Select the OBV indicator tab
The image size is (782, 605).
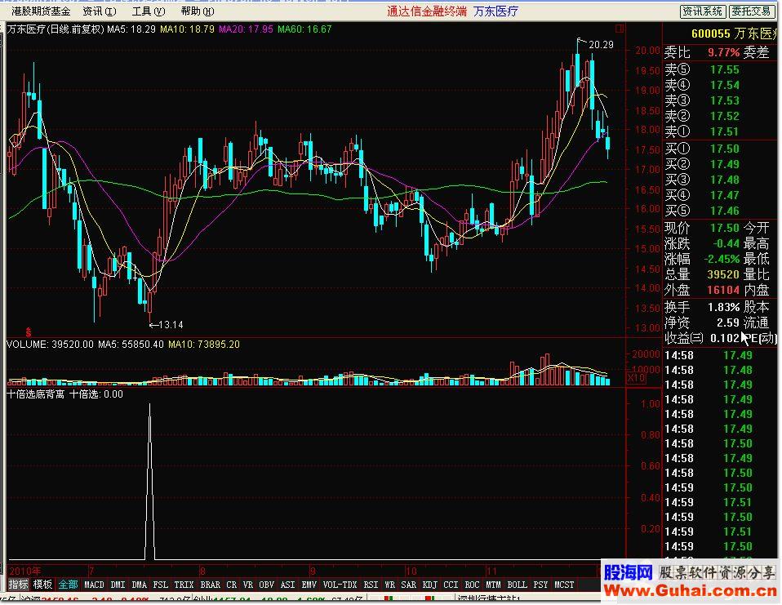(266, 585)
